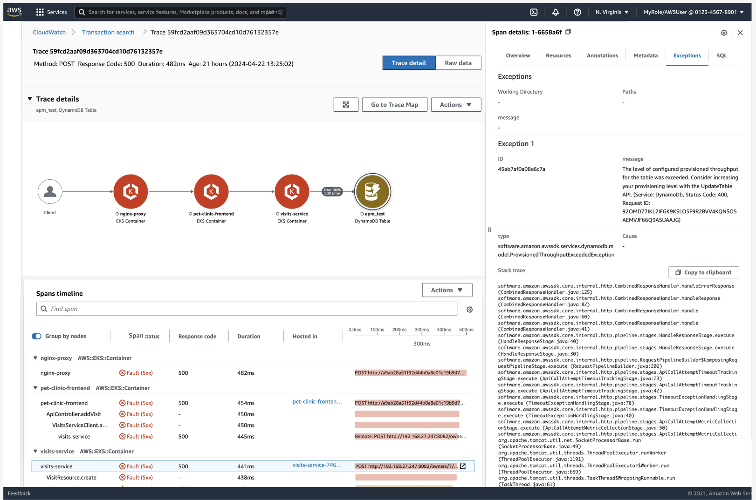The height and width of the screenshot is (500, 756).
Task: Open the N. Virginia region dropdown
Action: click(x=612, y=12)
